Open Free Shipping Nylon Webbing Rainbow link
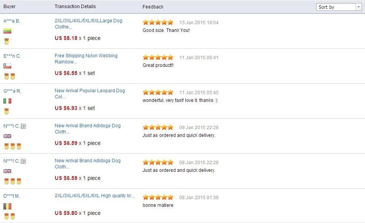 point(86,59)
